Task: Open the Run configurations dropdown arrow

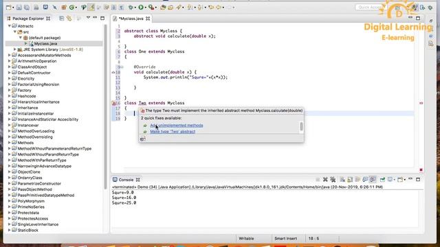Action: coord(145,8)
